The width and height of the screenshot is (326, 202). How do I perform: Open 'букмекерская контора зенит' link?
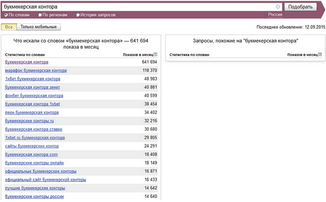pyautogui.click(x=33, y=87)
